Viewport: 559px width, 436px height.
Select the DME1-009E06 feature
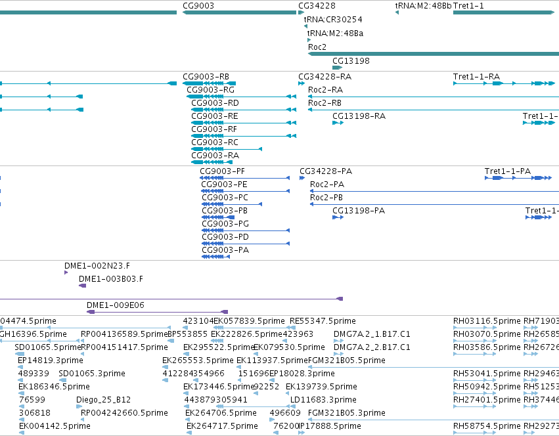pos(157,313)
